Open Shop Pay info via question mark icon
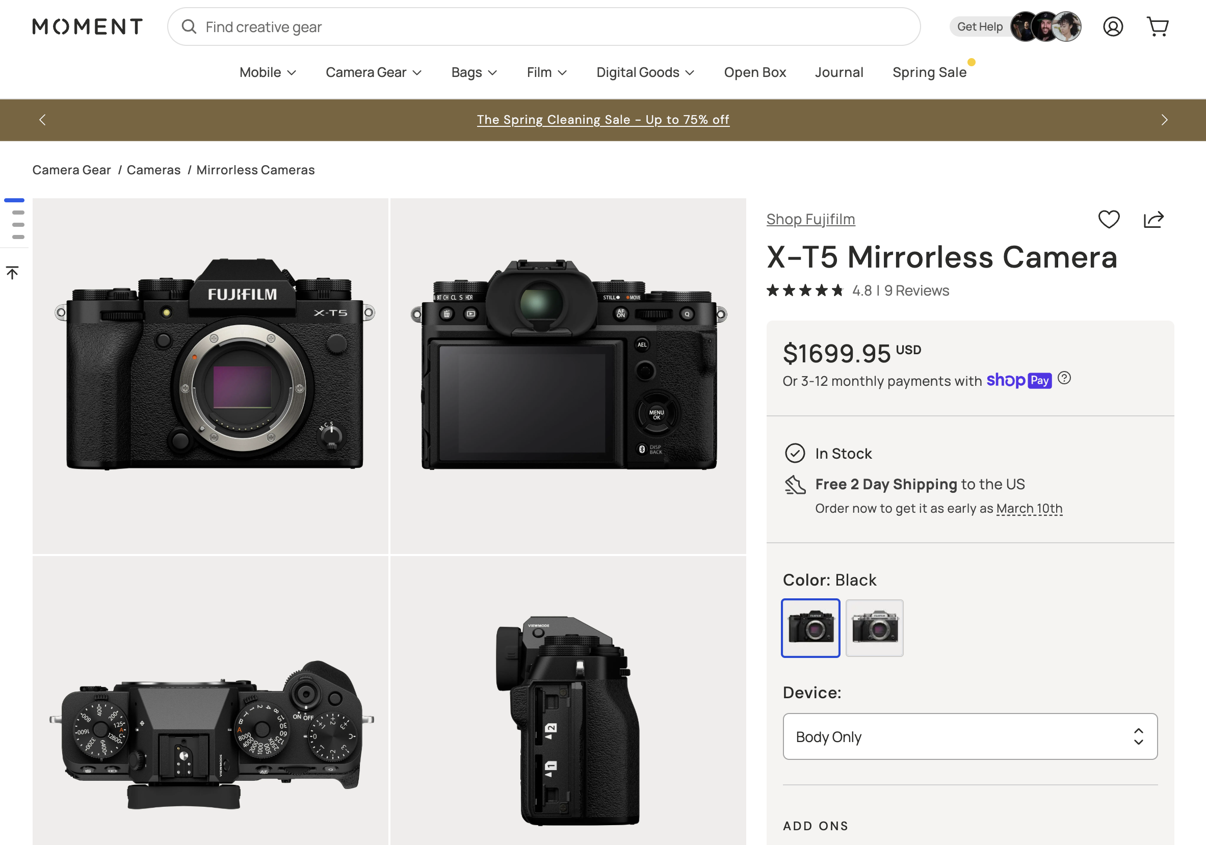This screenshot has width=1206, height=845. point(1065,379)
